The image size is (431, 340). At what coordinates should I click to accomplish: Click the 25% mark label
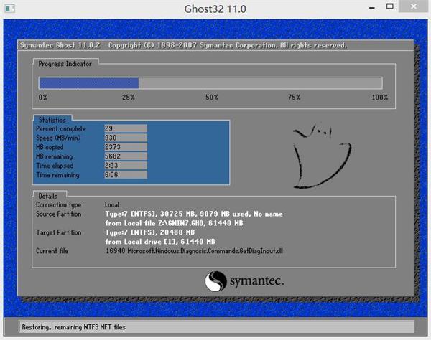click(129, 98)
